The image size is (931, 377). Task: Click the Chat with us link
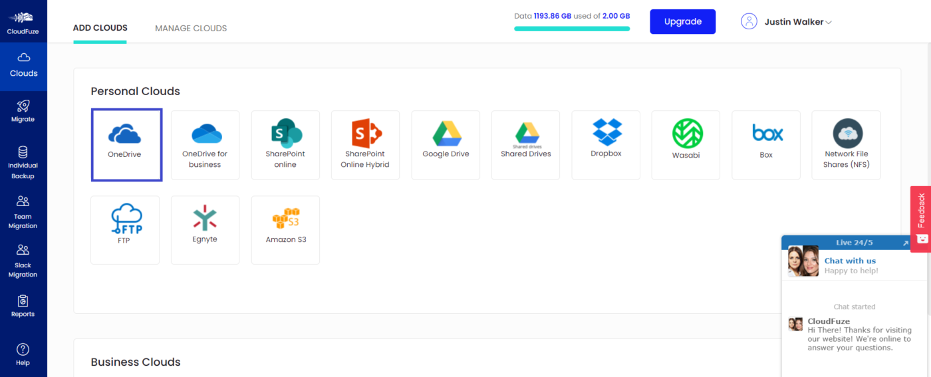[x=850, y=261]
